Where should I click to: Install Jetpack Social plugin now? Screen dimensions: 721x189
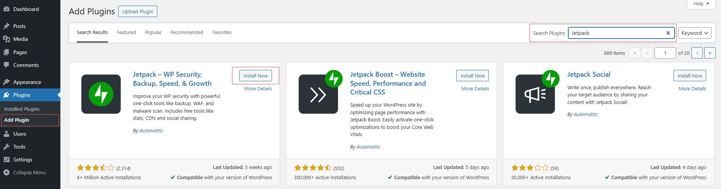[690, 76]
